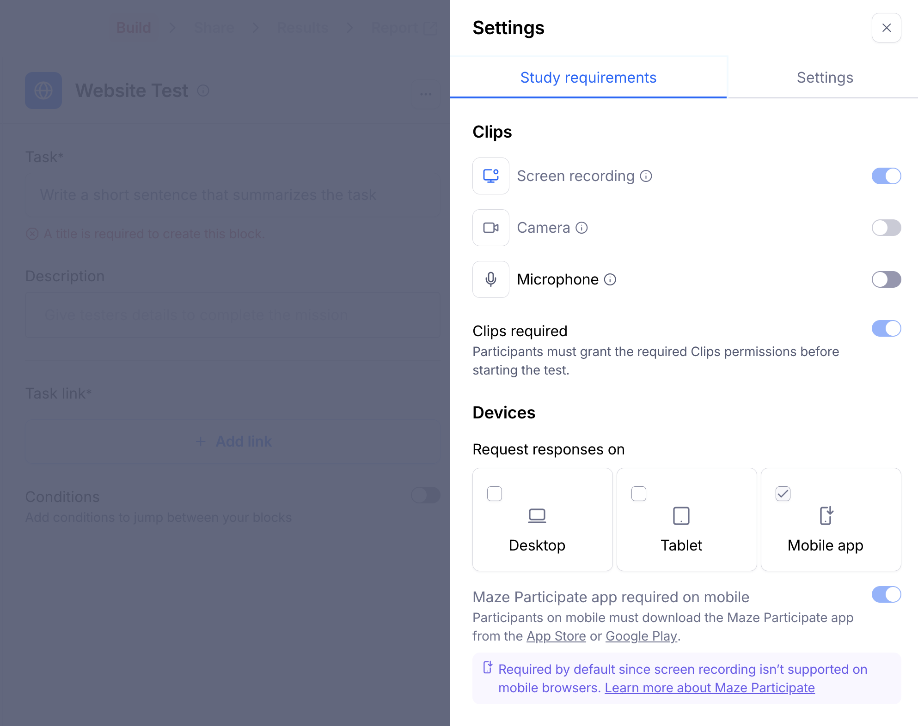Switch to the Settings tab
The image size is (918, 726).
point(825,78)
